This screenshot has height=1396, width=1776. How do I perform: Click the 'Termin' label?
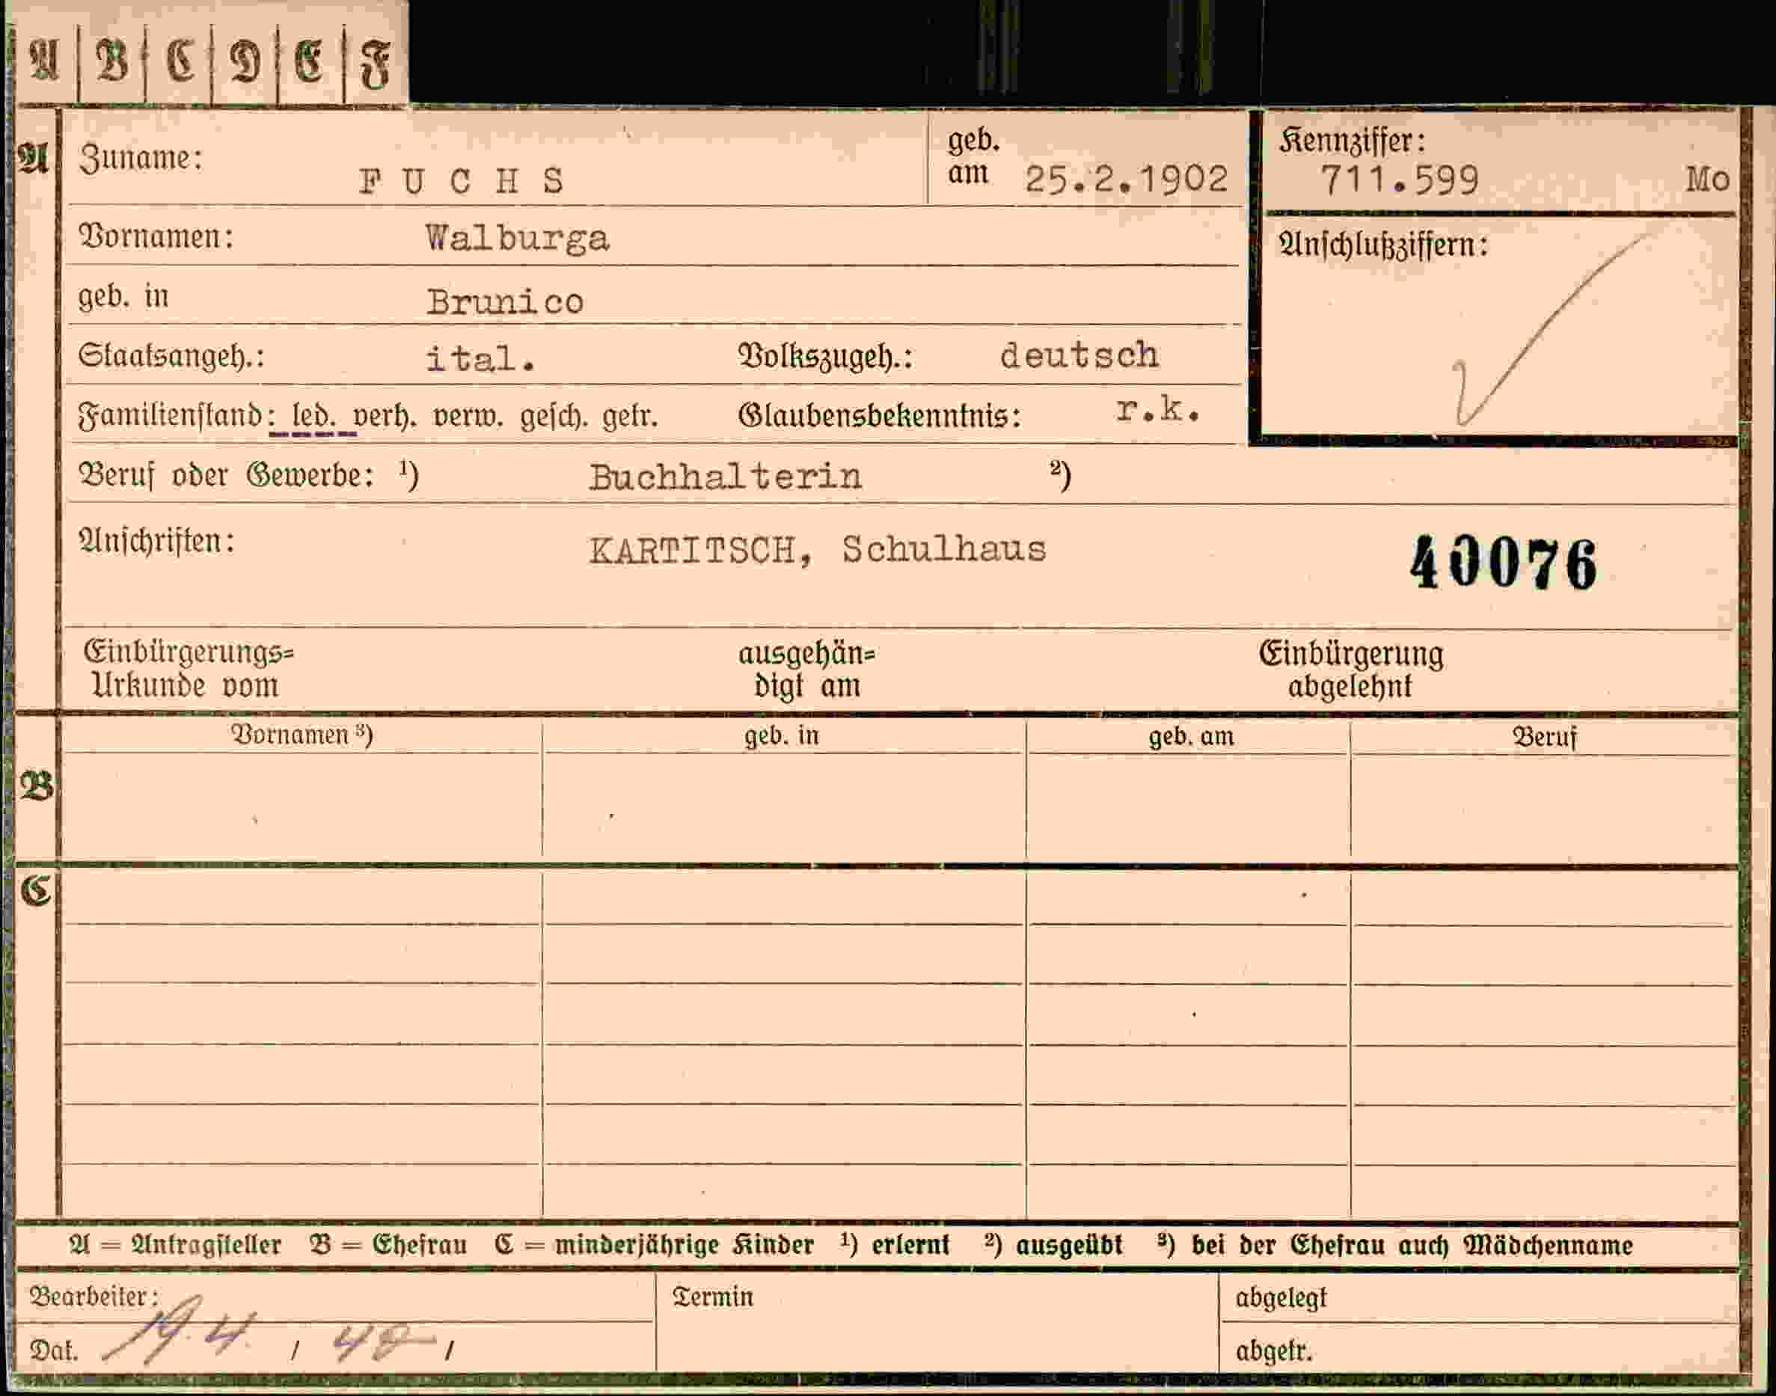pyautogui.click(x=713, y=1297)
